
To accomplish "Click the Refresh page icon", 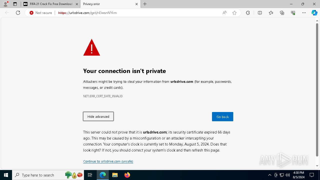I will [18, 13].
